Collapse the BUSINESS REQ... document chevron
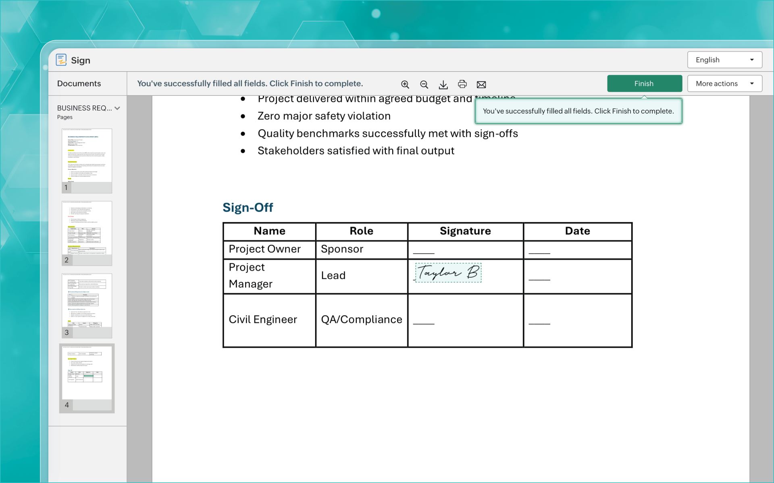The height and width of the screenshot is (483, 774). click(x=117, y=108)
